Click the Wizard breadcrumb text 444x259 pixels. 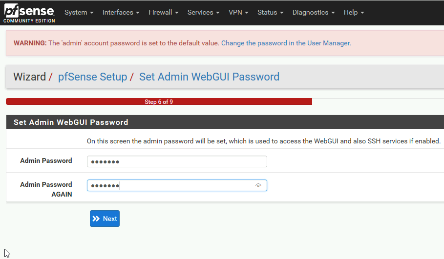tap(29, 77)
